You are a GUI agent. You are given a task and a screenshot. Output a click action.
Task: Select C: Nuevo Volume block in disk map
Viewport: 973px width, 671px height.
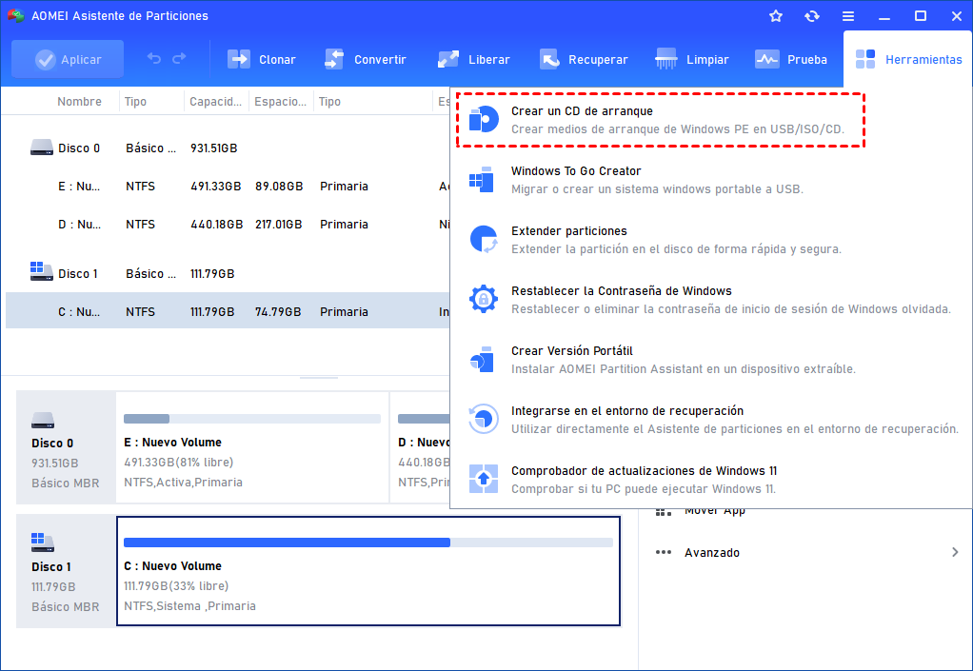[x=368, y=571]
